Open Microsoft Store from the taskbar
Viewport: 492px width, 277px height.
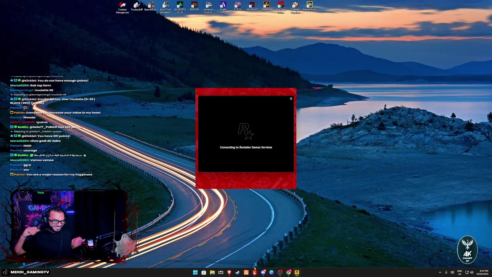click(204, 272)
